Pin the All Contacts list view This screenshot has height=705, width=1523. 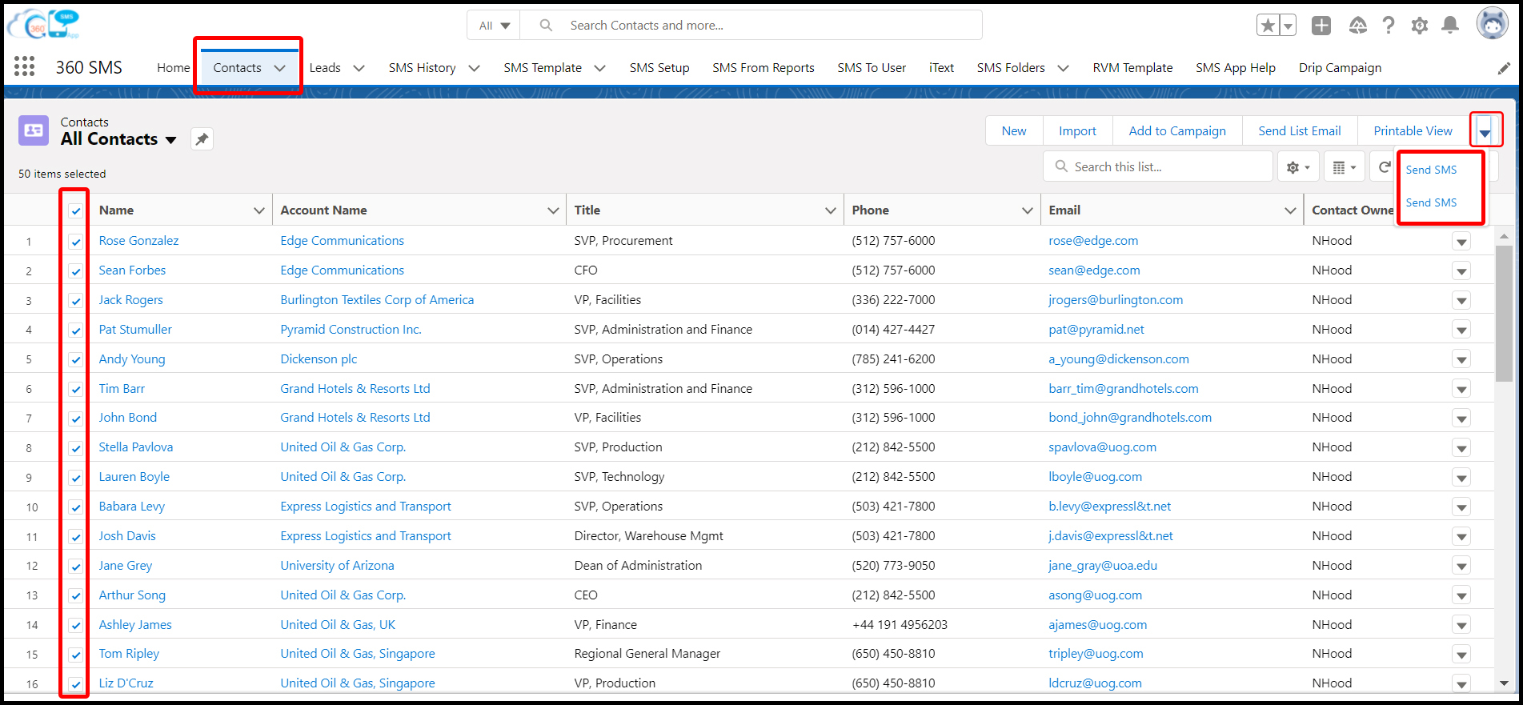point(202,139)
